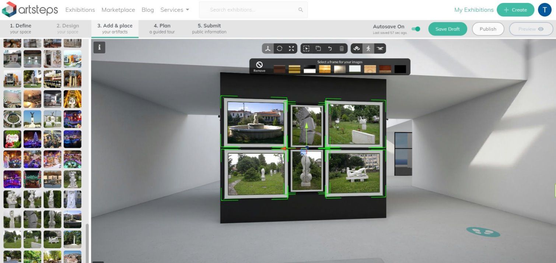The width and height of the screenshot is (556, 263).
Task: Undo the last action
Action: (x=330, y=49)
